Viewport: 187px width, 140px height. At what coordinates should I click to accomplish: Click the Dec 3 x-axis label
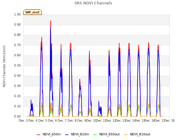click(23, 120)
